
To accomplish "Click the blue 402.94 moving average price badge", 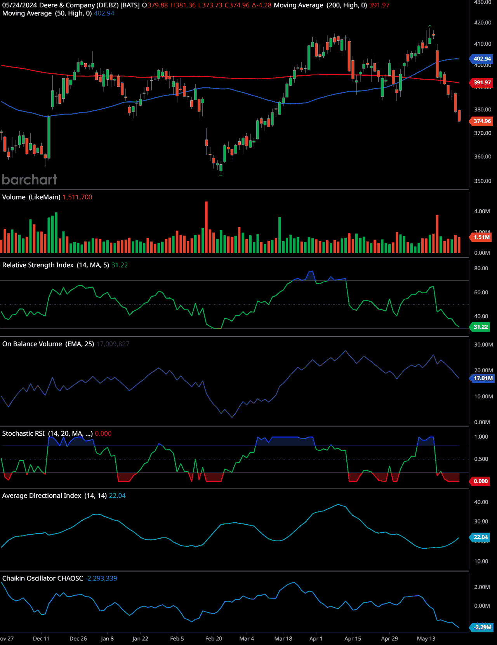I will pos(482,59).
